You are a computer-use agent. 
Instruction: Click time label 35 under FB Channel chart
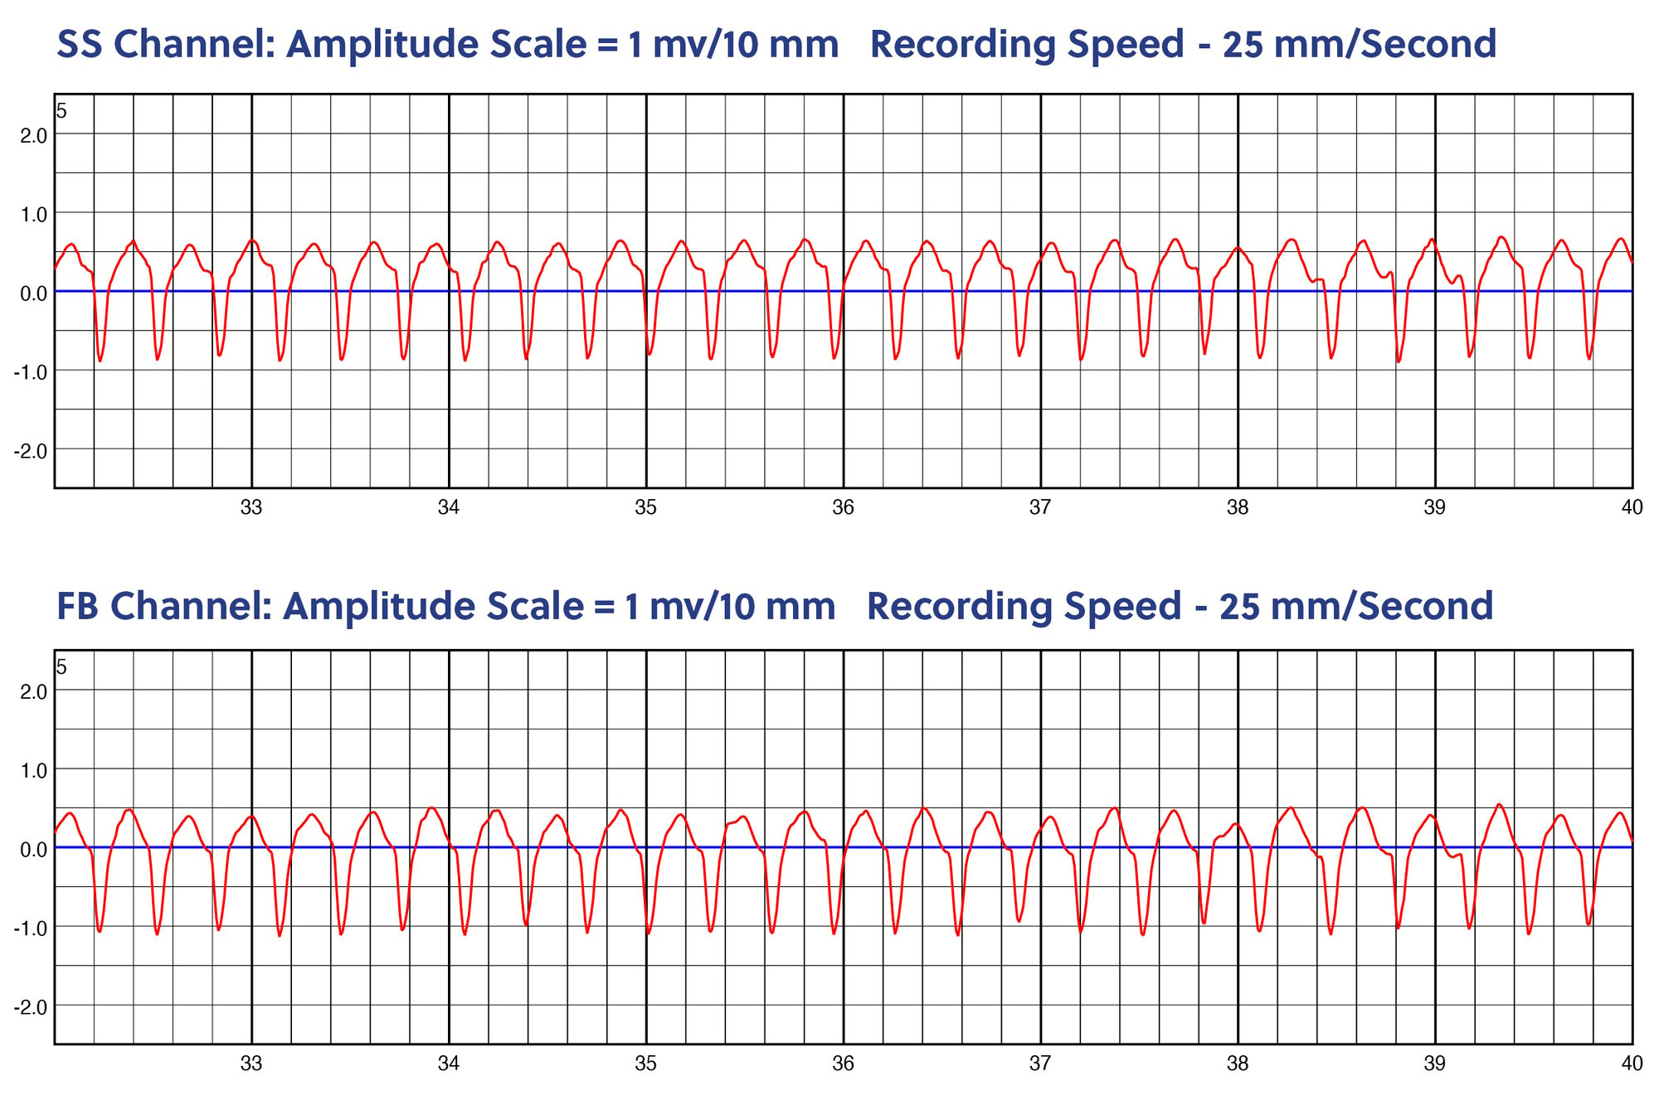646,1064
